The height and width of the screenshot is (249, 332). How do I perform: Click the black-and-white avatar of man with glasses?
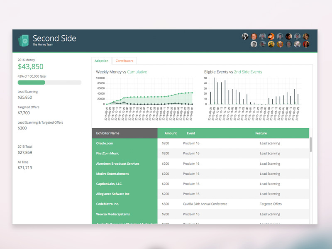click(254, 44)
